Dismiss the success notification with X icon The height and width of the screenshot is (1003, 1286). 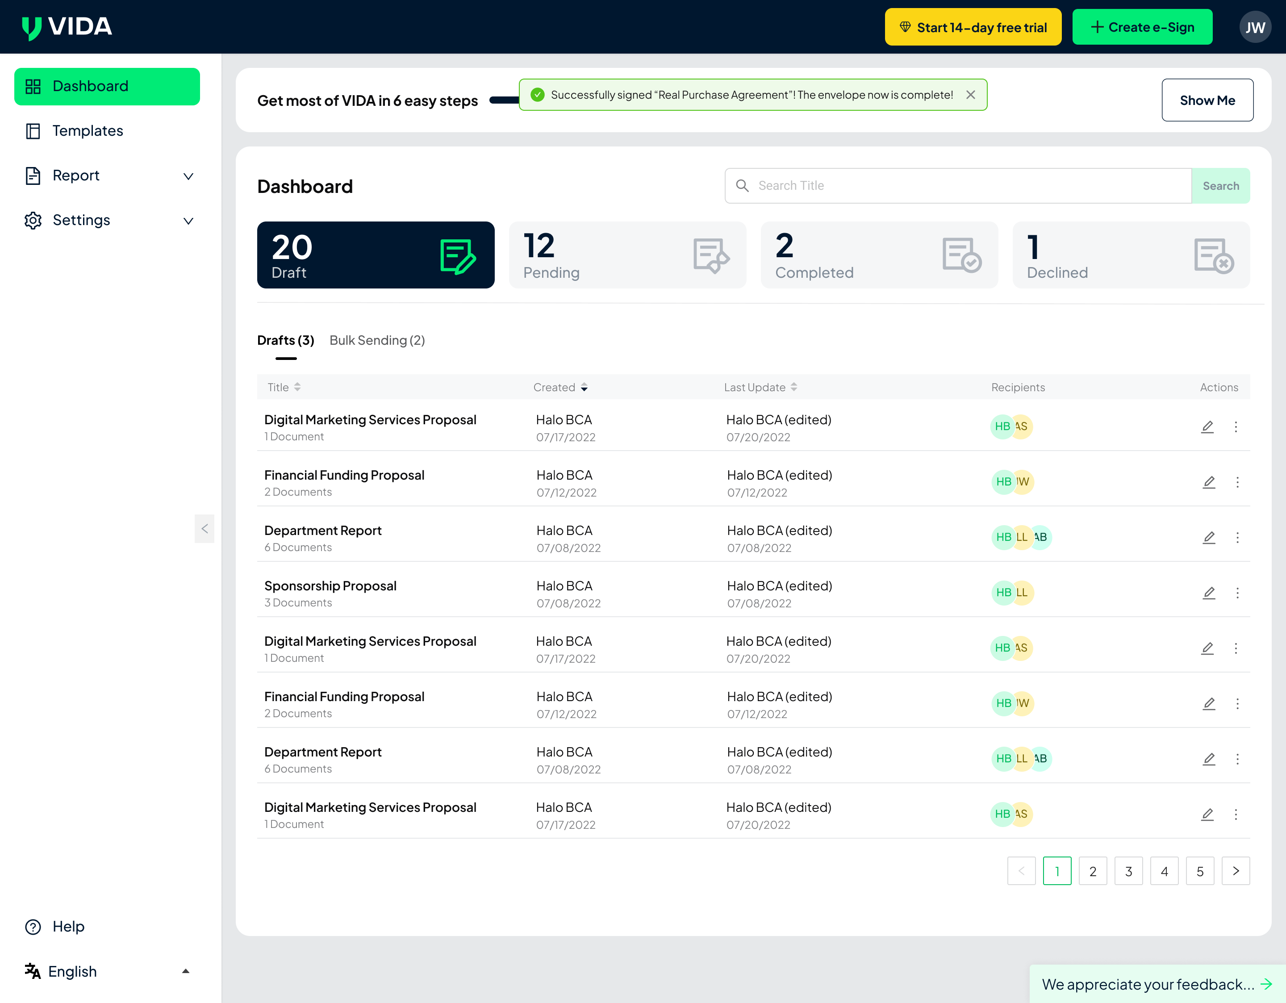tap(970, 95)
